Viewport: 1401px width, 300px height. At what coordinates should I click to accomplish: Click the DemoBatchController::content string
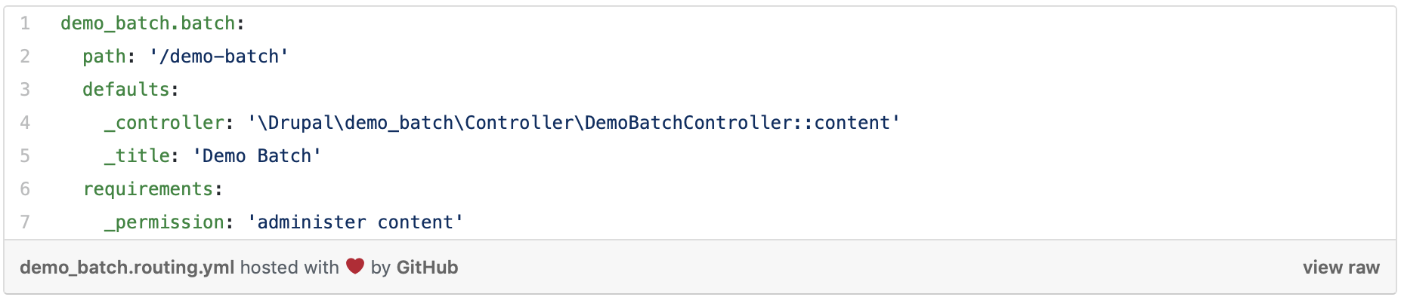pos(574,123)
